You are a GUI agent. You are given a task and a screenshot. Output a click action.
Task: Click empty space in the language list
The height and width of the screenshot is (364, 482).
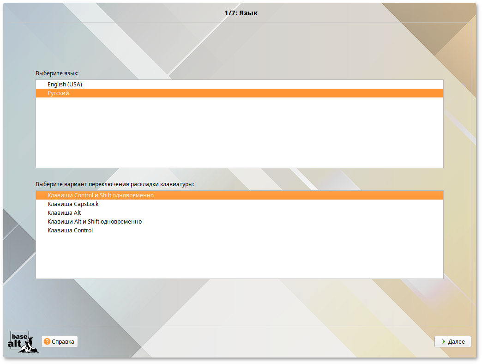(x=239, y=134)
